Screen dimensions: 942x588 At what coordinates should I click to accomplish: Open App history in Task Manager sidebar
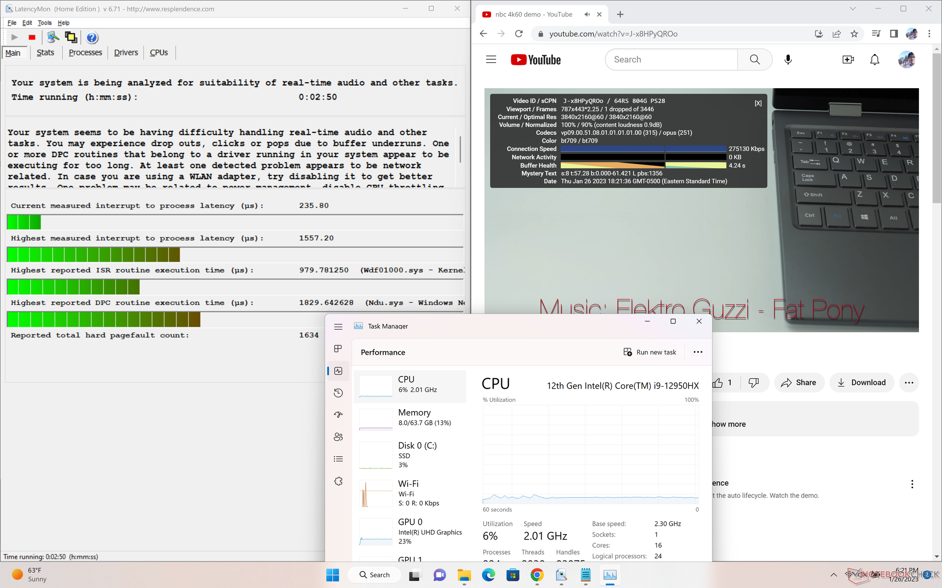click(x=338, y=393)
